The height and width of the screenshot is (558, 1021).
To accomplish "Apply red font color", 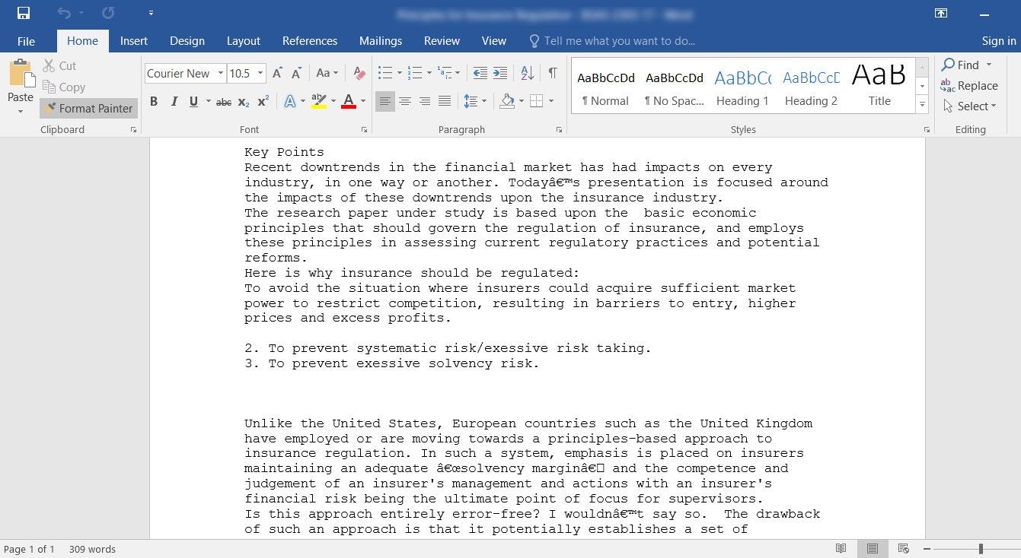I will tap(349, 101).
